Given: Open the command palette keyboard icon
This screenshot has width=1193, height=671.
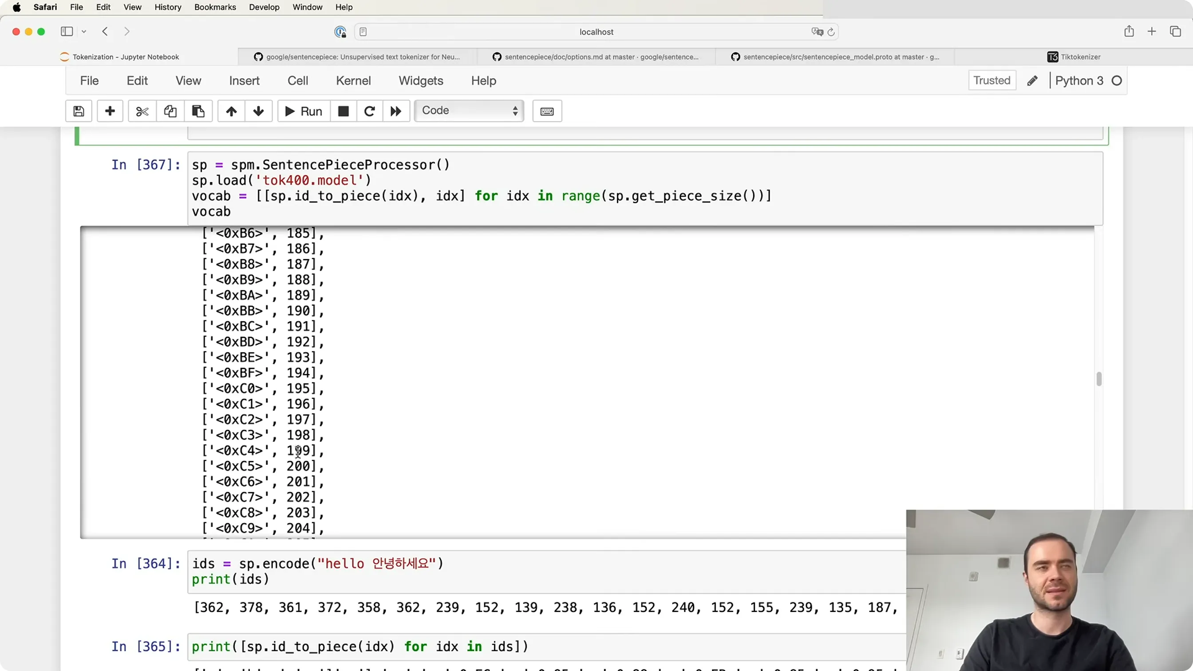Looking at the screenshot, I should pyautogui.click(x=547, y=111).
